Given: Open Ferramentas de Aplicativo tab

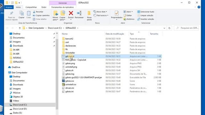Looking at the screenshot, I should (x=62, y=7).
